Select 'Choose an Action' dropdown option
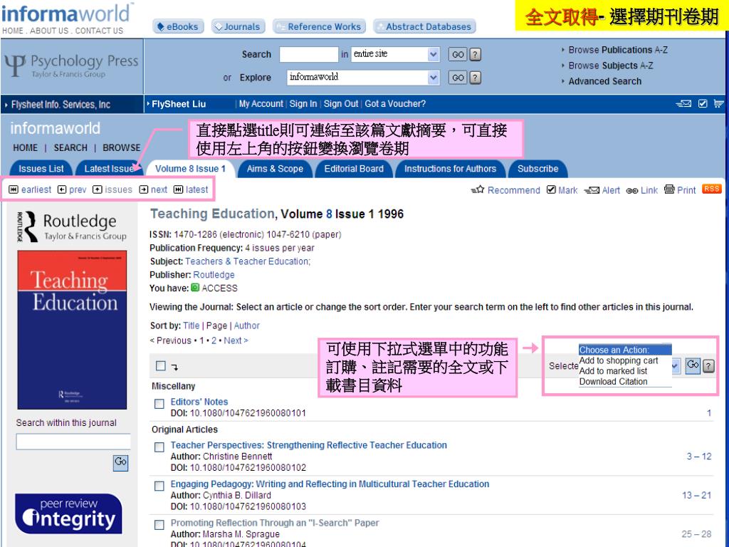 click(x=625, y=350)
